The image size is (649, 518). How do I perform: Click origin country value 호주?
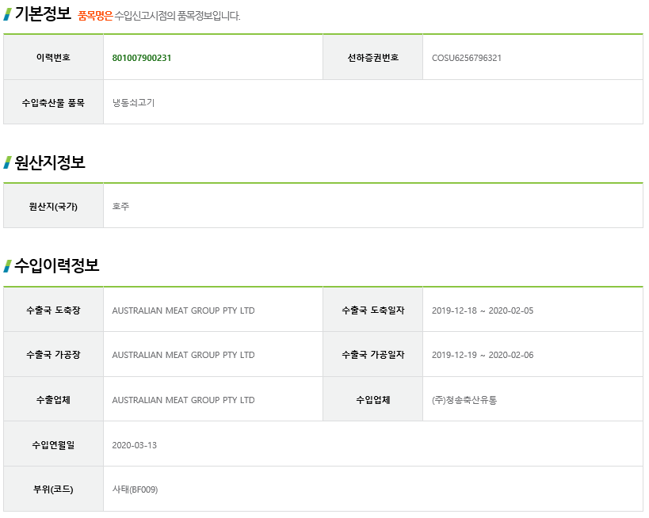point(120,206)
